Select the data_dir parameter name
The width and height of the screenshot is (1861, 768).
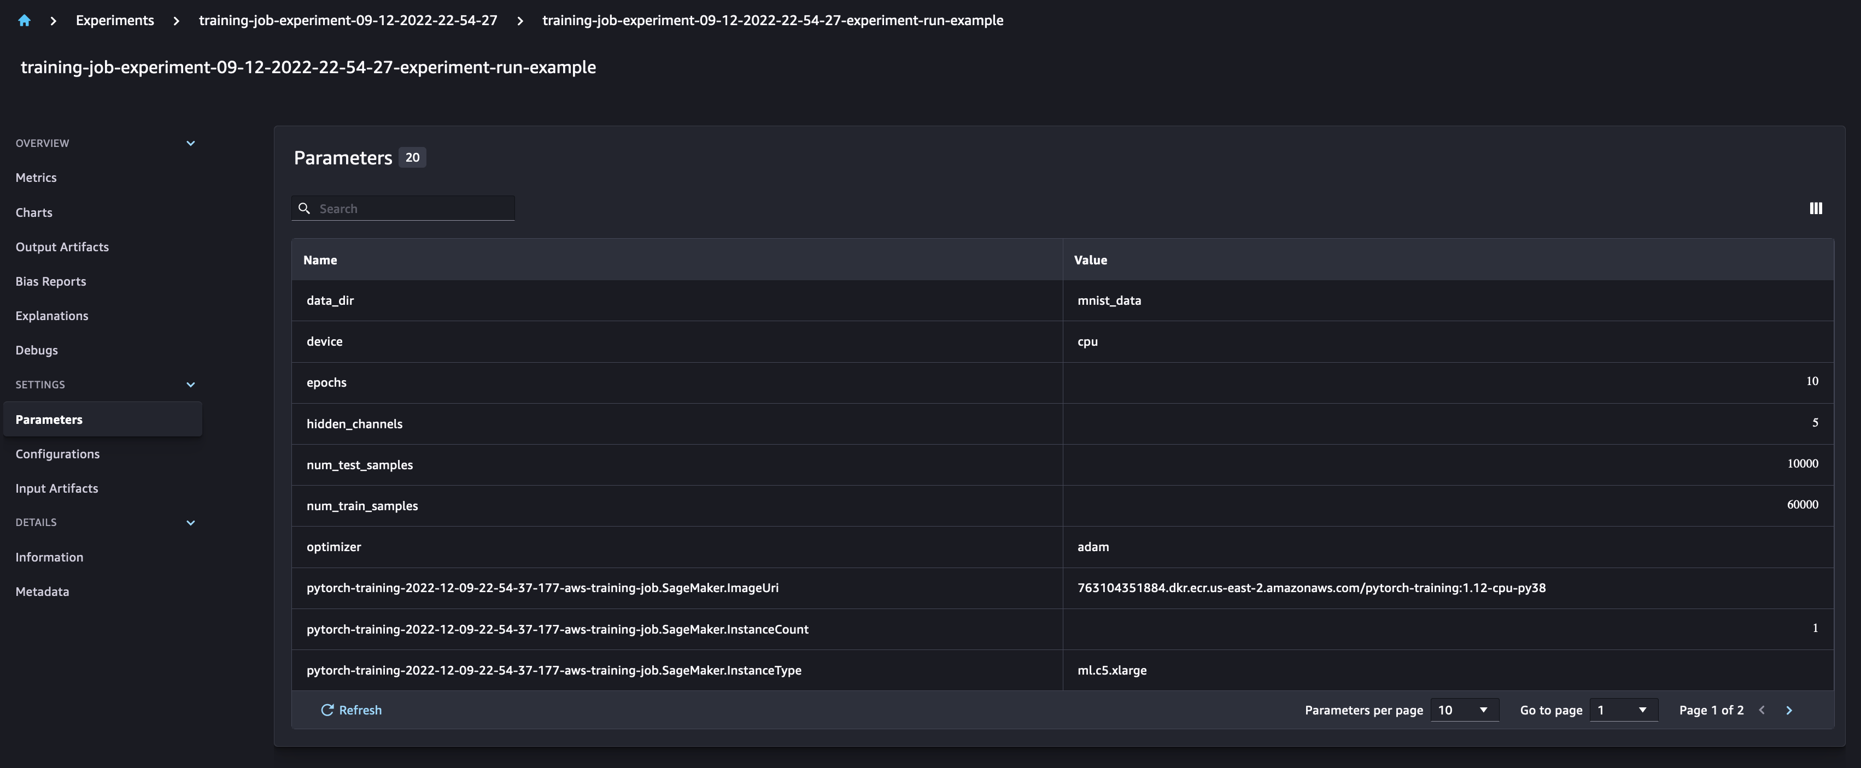click(x=330, y=300)
